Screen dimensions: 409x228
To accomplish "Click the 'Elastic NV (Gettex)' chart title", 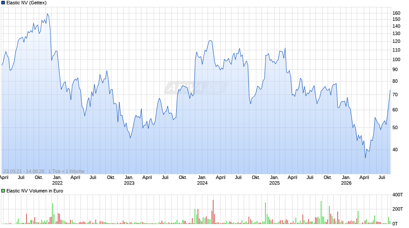I will tap(27, 3).
